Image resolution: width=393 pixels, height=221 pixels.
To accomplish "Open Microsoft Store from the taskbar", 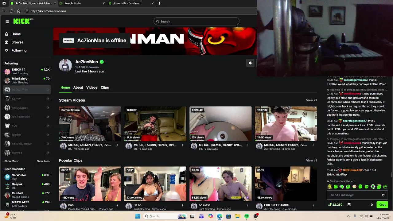I will [228, 216].
